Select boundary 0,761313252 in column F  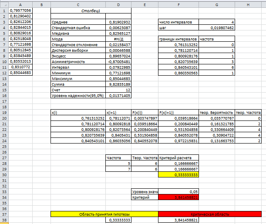tap(178, 45)
